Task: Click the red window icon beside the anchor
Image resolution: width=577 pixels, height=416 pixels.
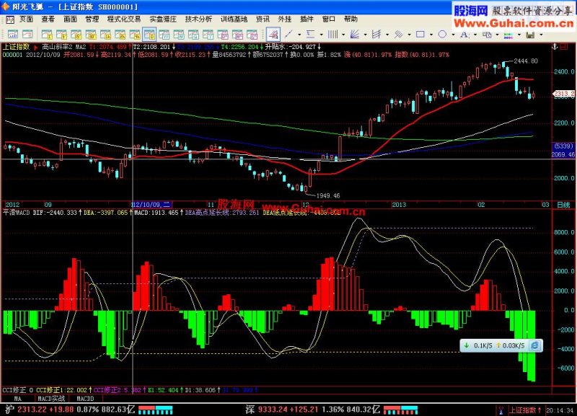Action: [564, 47]
